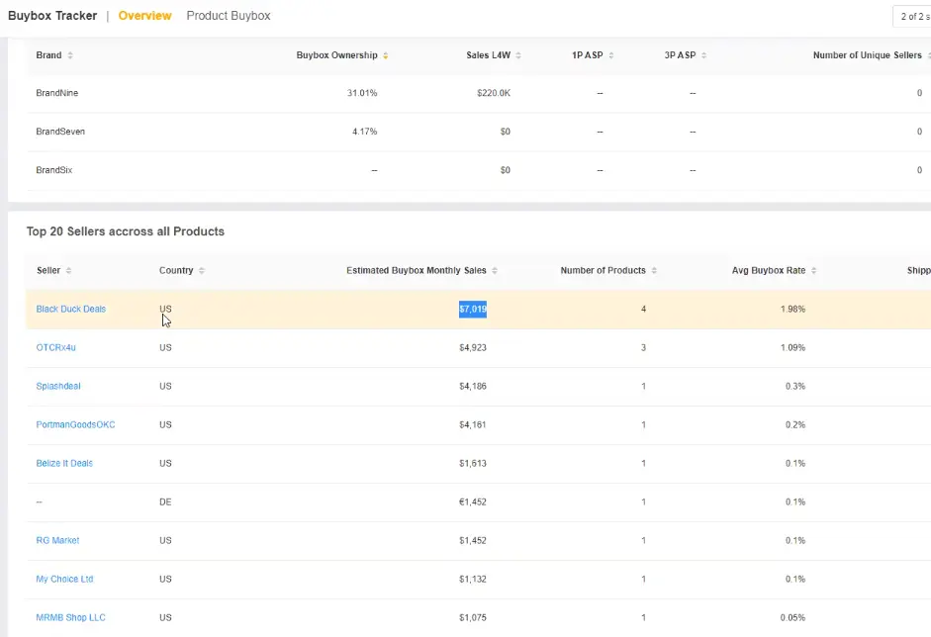This screenshot has height=637, width=931.
Task: Sort by 3P ASP sort icon
Action: point(703,55)
